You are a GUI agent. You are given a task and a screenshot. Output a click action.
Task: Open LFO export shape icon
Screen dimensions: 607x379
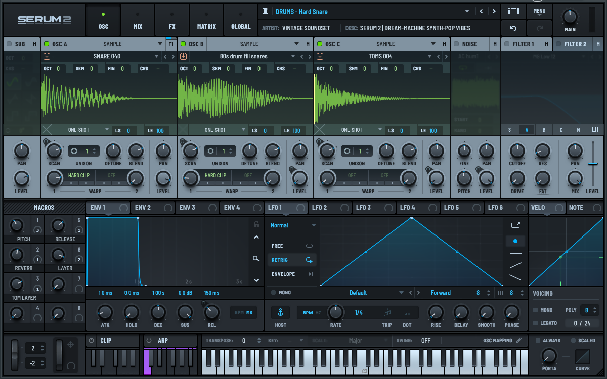click(x=515, y=225)
